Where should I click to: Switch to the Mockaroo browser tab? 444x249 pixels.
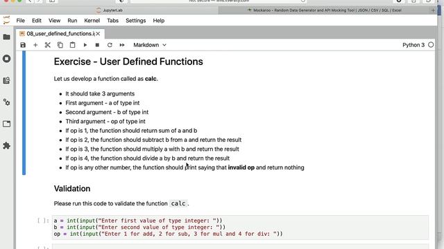point(325,10)
